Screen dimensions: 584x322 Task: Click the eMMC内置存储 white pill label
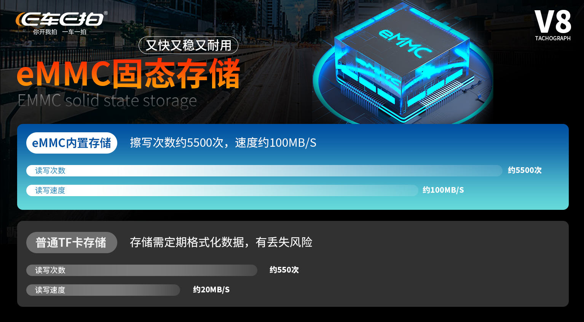72,143
